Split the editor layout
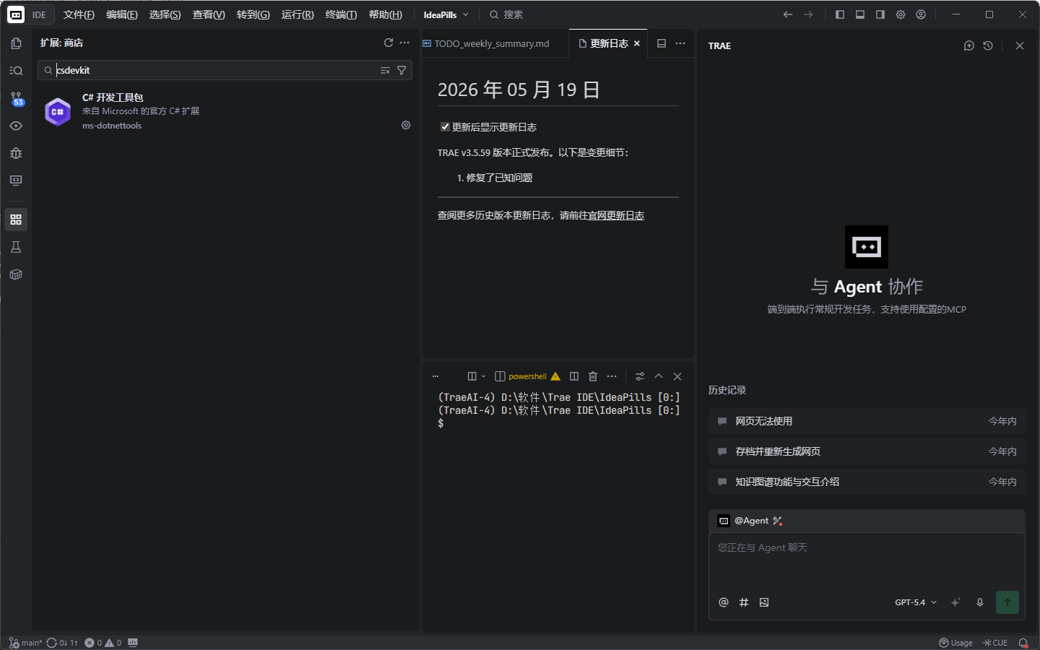Image resolution: width=1040 pixels, height=650 pixels. pos(662,43)
